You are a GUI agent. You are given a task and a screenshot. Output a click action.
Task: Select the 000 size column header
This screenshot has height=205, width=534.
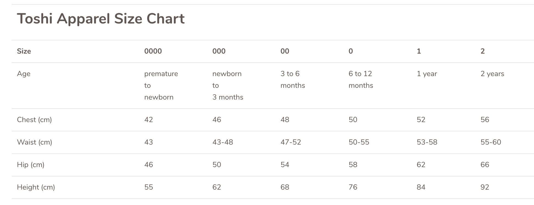(219, 51)
